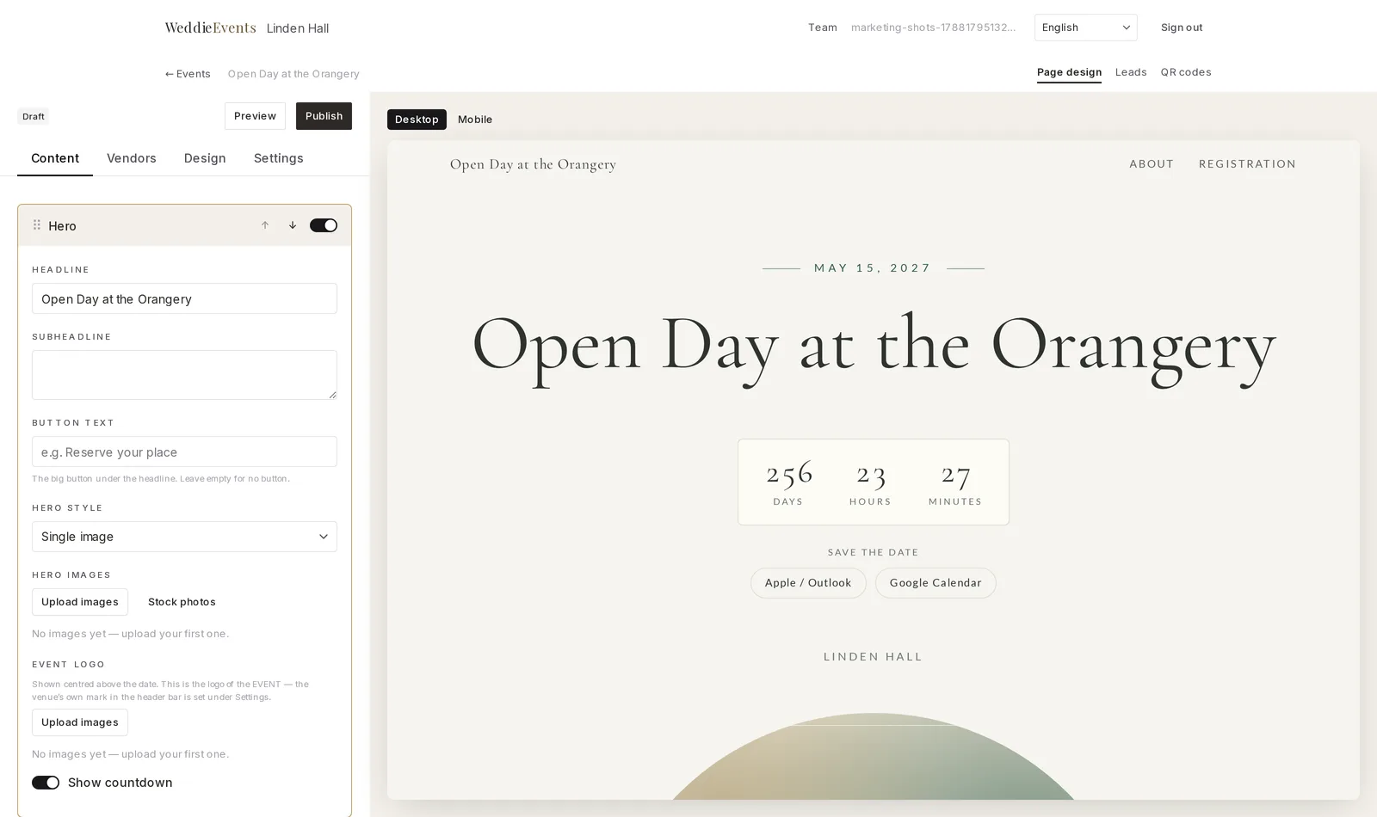Go to the Settings tab
The width and height of the screenshot is (1377, 817).
point(279,158)
